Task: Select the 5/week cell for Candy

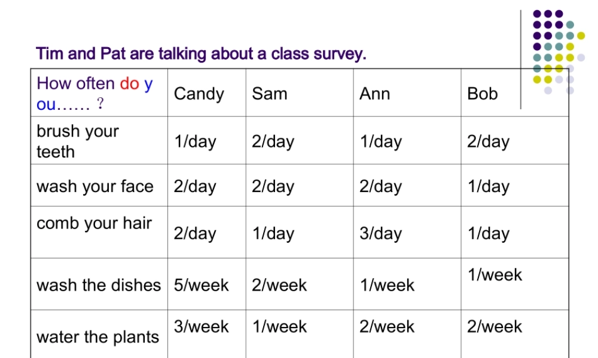Action: (x=201, y=285)
